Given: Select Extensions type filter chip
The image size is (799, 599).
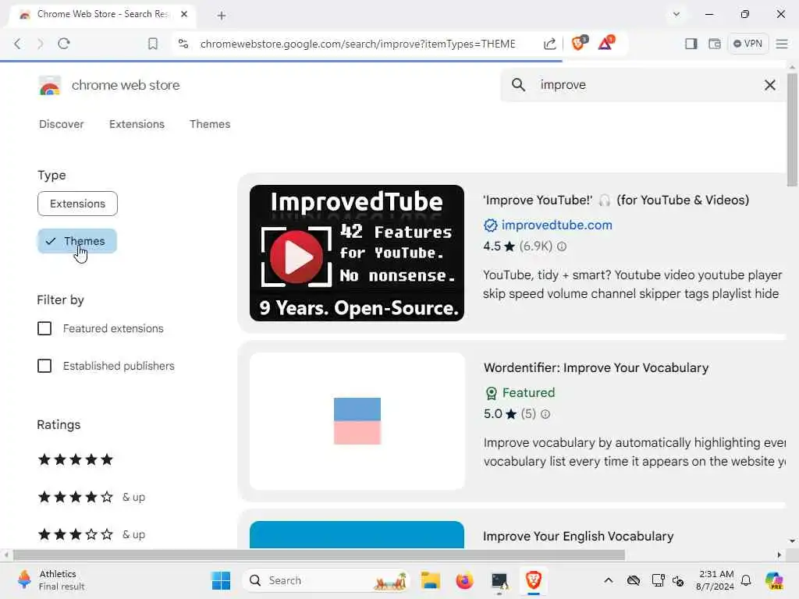Looking at the screenshot, I should (77, 204).
